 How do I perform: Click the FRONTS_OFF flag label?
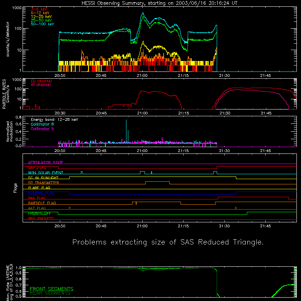tap(40, 213)
